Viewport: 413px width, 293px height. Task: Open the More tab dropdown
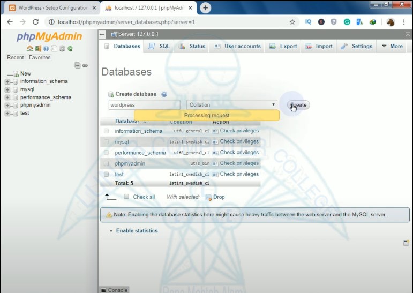tap(392, 46)
